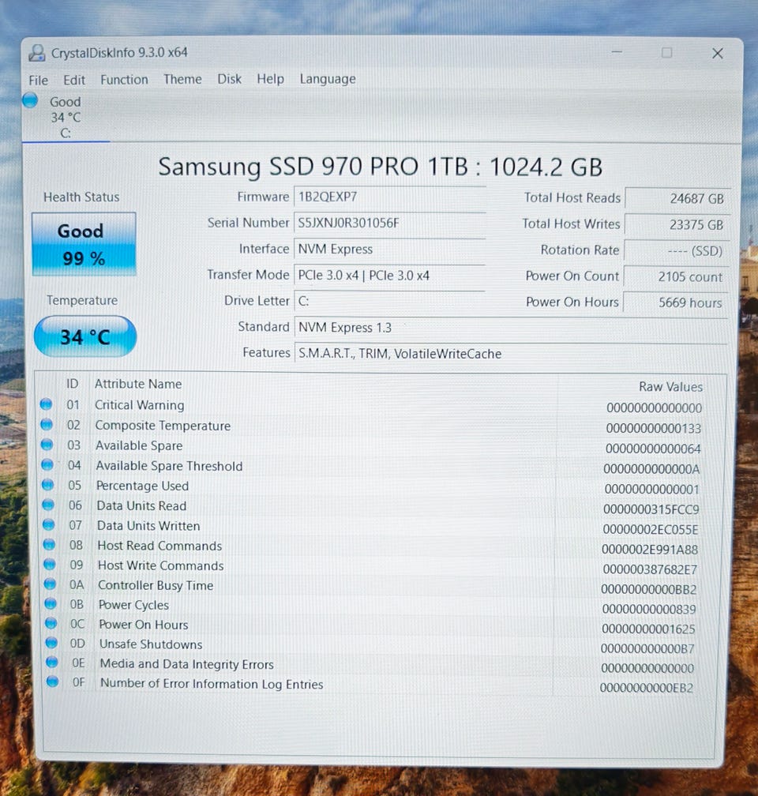Select the Critical Warning attribute name
This screenshot has width=758, height=796.
(140, 405)
